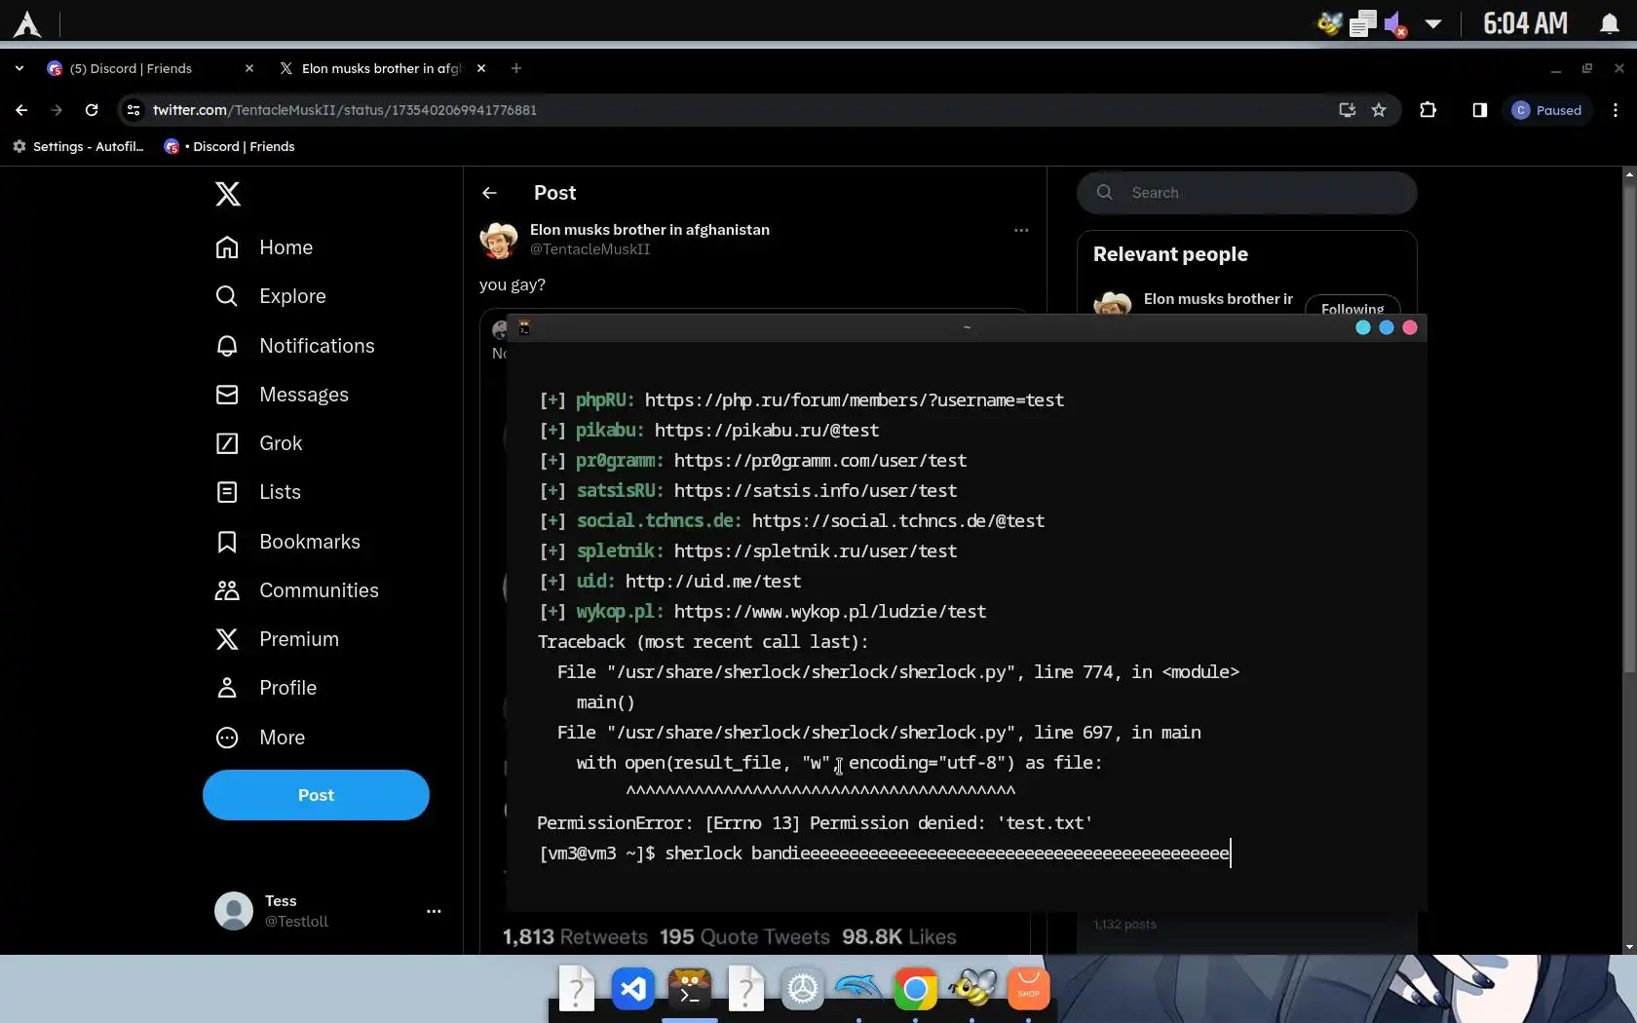
Task: Open the Tess account switcher menu
Action: [434, 911]
